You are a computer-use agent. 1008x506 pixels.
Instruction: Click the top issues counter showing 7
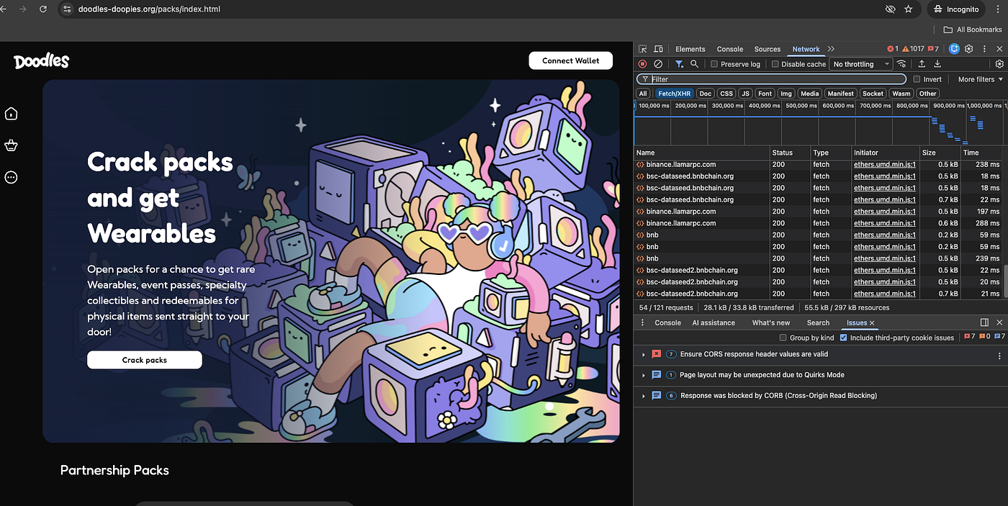933,49
